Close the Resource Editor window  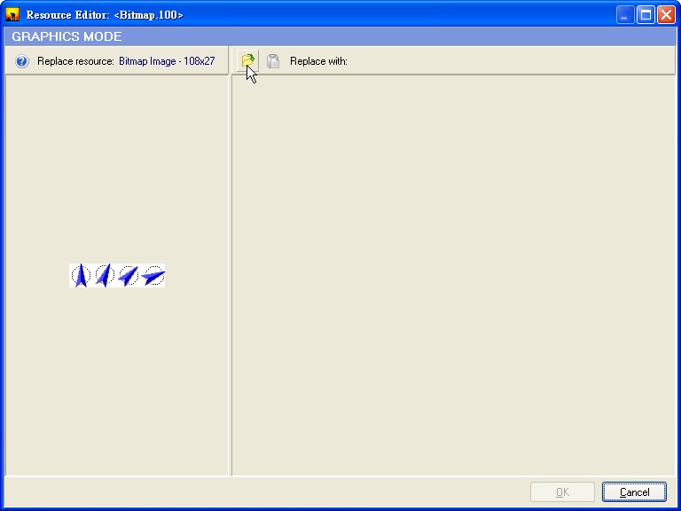pyautogui.click(x=666, y=15)
